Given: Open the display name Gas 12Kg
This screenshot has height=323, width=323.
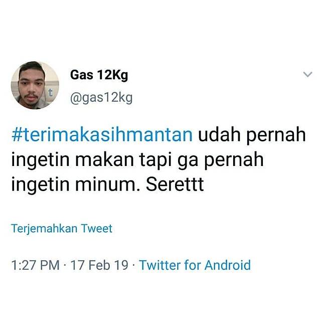Looking at the screenshot, I should point(99,75).
